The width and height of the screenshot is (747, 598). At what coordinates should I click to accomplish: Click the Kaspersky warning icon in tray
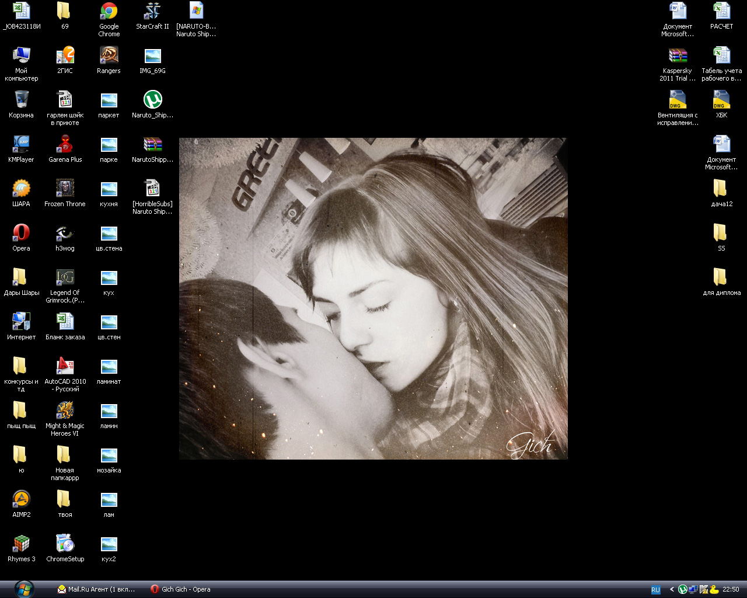click(x=704, y=589)
